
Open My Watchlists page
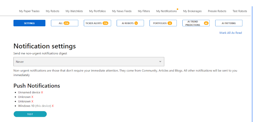pyautogui.click(x=74, y=11)
